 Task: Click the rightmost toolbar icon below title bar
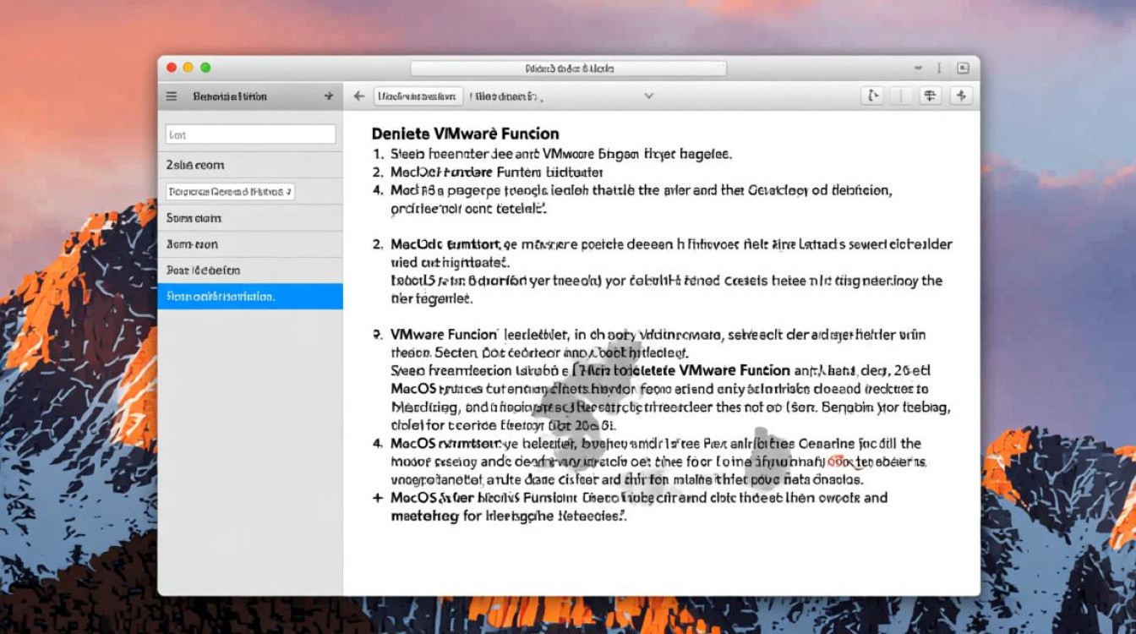pyautogui.click(x=961, y=96)
